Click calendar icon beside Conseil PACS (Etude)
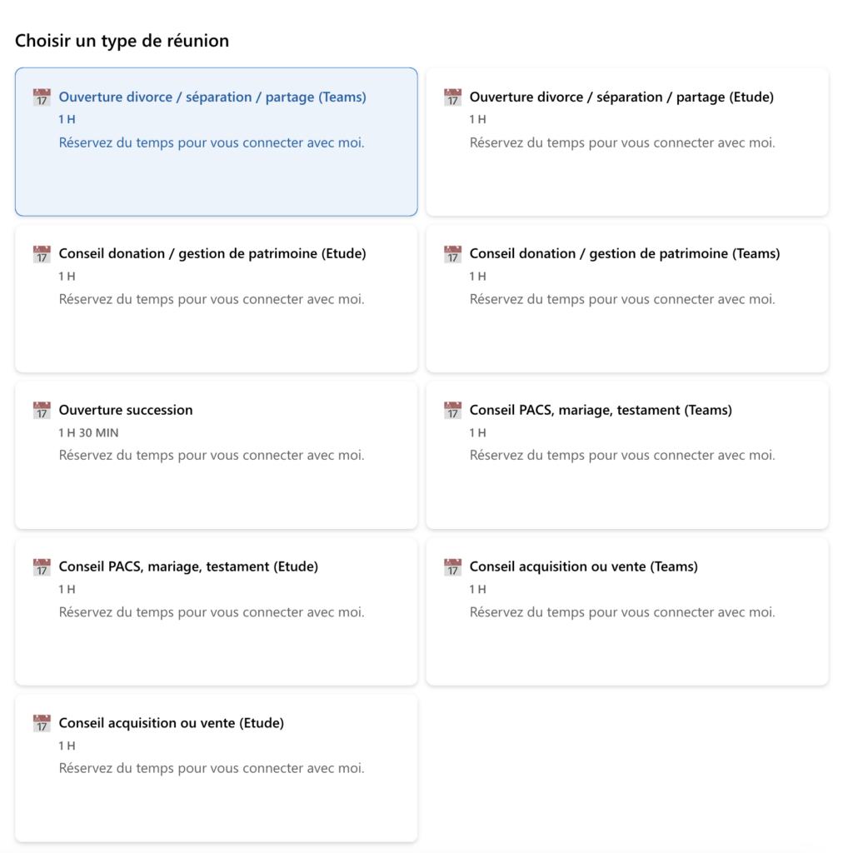The image size is (853, 853). coord(42,567)
